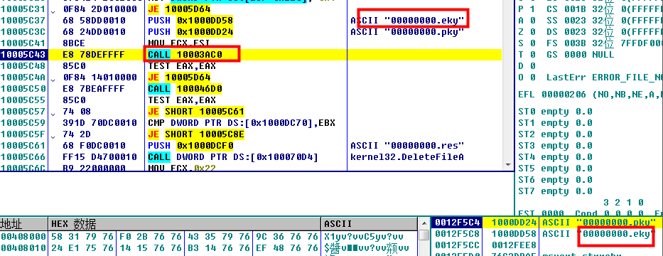
Task: Select TEST EAX,EAX at address 10005C48
Action: coord(182,66)
